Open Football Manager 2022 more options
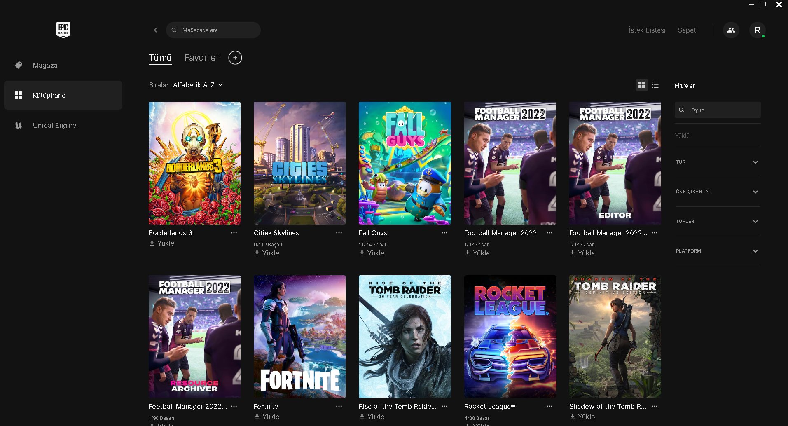The image size is (788, 426). [549, 233]
